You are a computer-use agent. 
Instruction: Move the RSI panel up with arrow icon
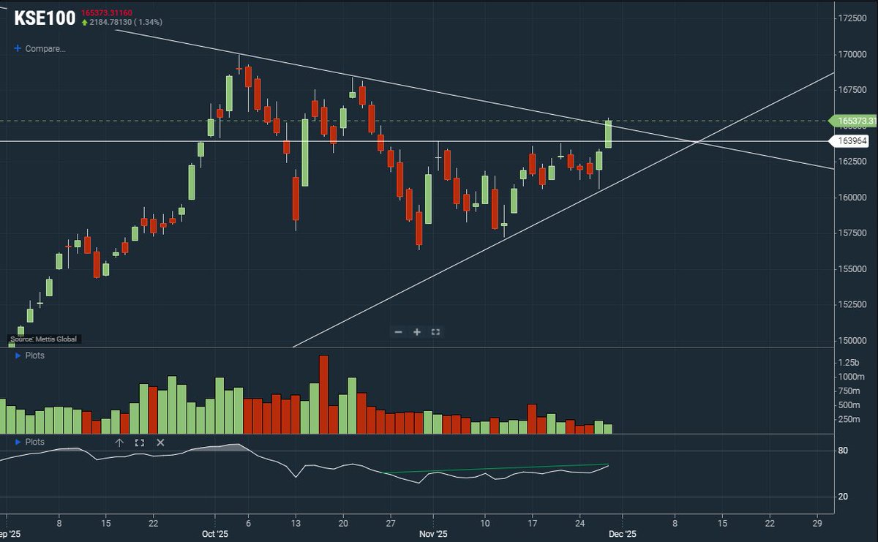click(119, 443)
